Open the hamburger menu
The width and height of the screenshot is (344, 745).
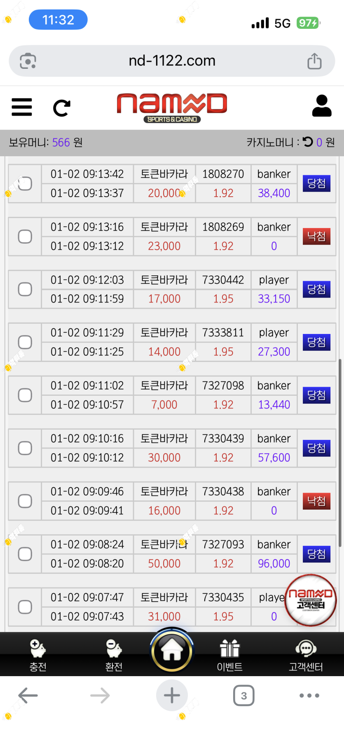click(x=22, y=107)
